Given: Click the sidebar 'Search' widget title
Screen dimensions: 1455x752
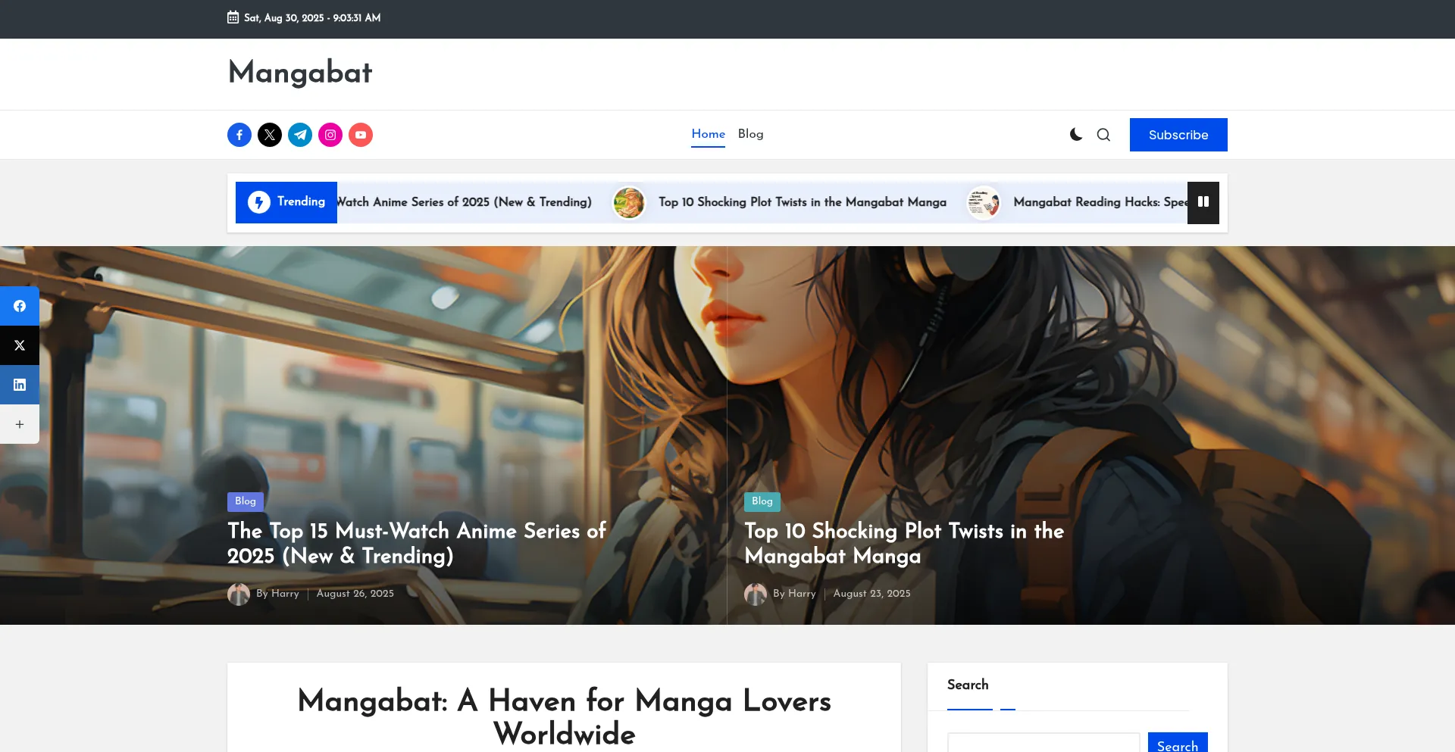Looking at the screenshot, I should 968,685.
